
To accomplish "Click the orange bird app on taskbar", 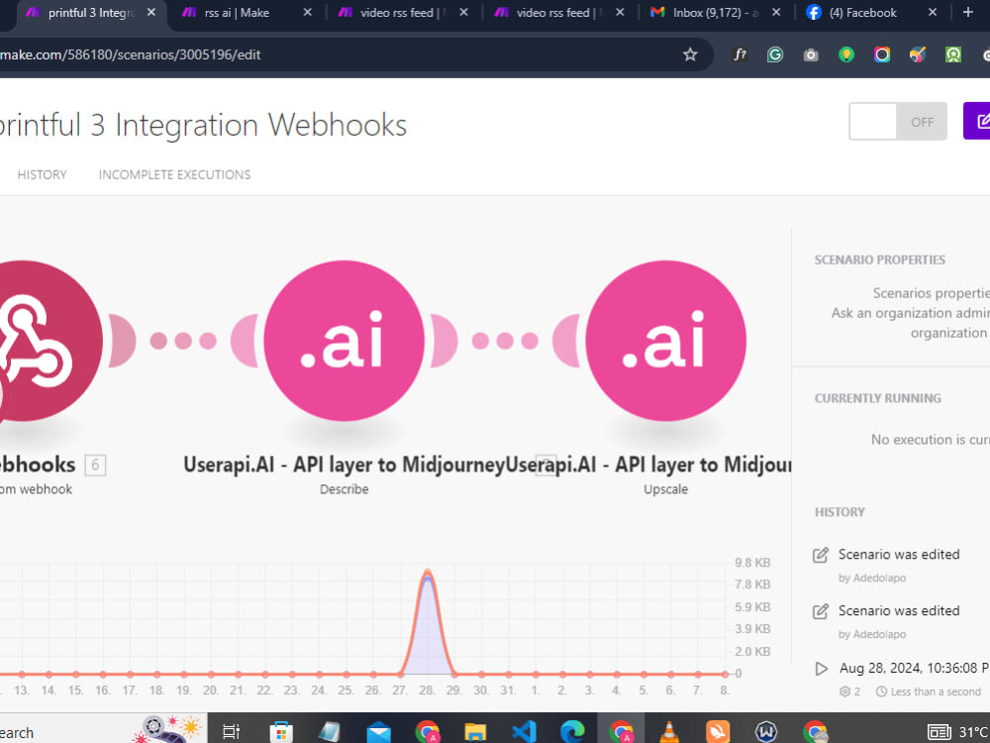I will click(718, 732).
